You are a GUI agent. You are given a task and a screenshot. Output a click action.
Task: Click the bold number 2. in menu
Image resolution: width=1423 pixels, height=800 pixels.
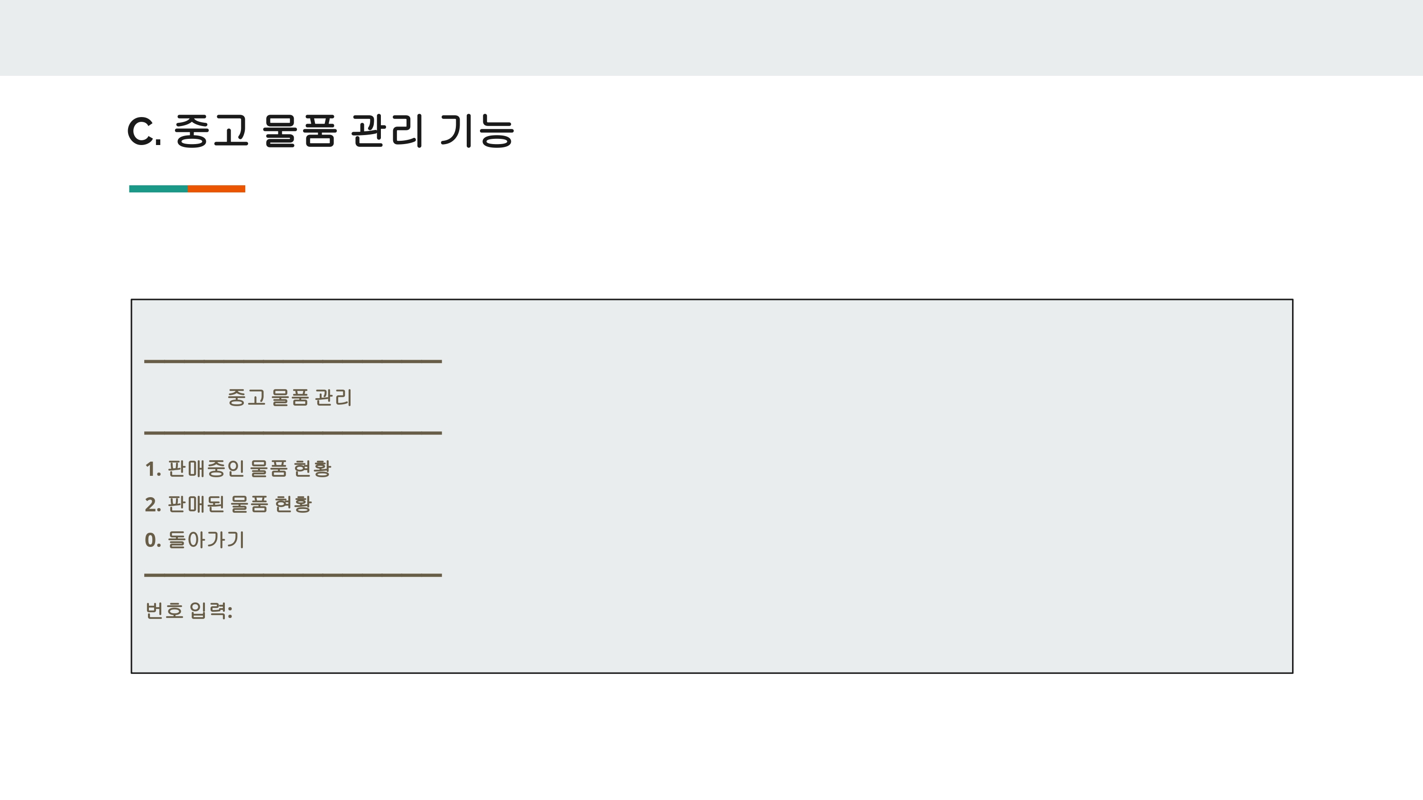click(x=153, y=505)
